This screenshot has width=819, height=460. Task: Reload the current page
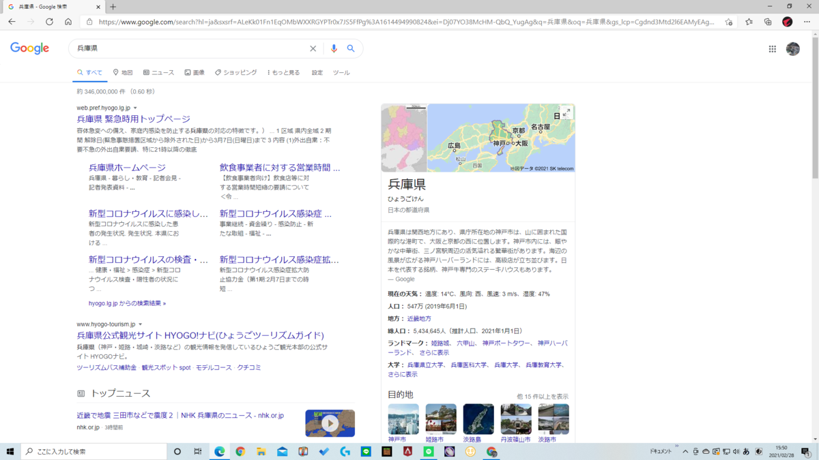click(49, 22)
